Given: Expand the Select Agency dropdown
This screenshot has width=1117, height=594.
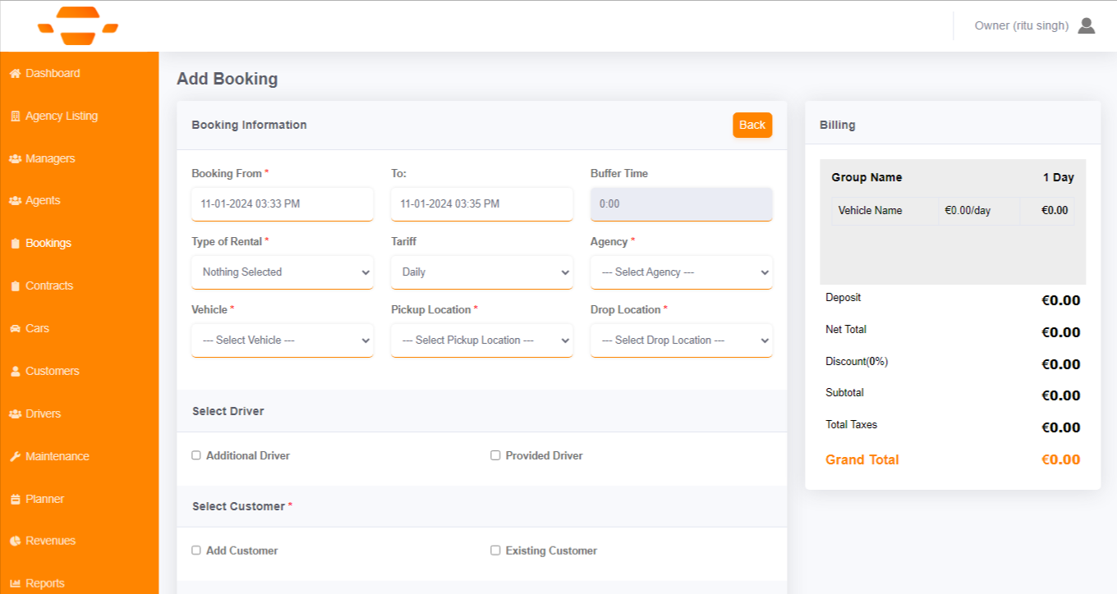Looking at the screenshot, I should pyautogui.click(x=681, y=272).
